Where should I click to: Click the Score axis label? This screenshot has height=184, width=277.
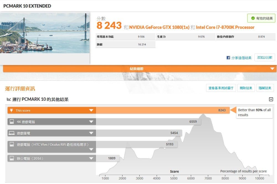click(174, 171)
